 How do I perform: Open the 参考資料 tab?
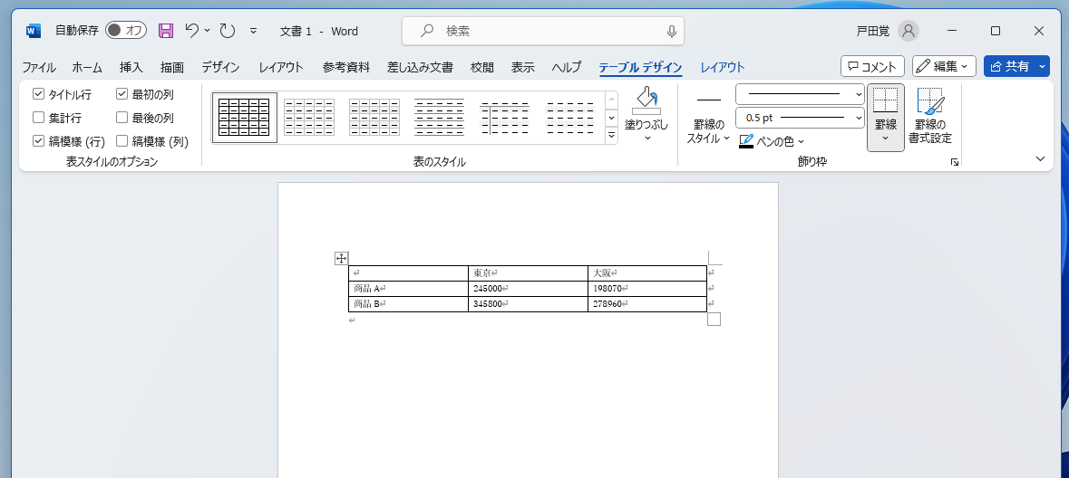(346, 67)
